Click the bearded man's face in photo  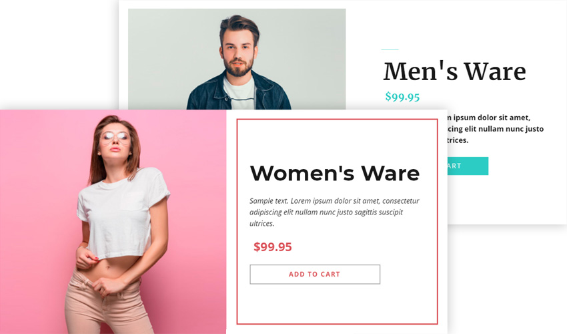pyautogui.click(x=237, y=54)
